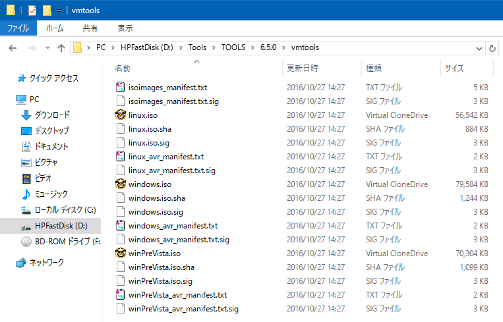The height and width of the screenshot is (322, 503).
Task: Click the new folder icon in quick access toolbar
Action: 47,11
